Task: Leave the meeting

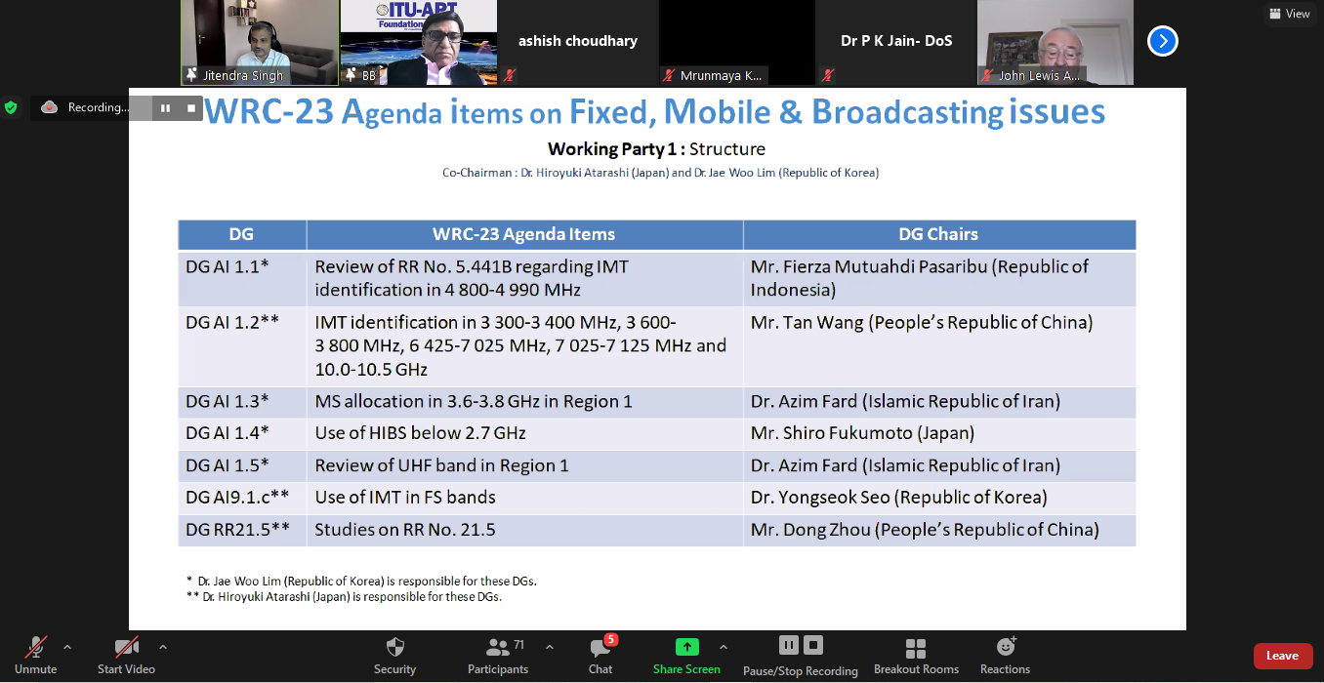Action: [x=1282, y=656]
